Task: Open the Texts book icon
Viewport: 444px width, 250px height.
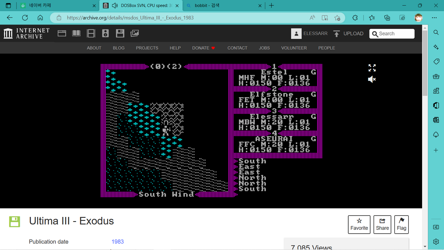Action: coord(76,33)
